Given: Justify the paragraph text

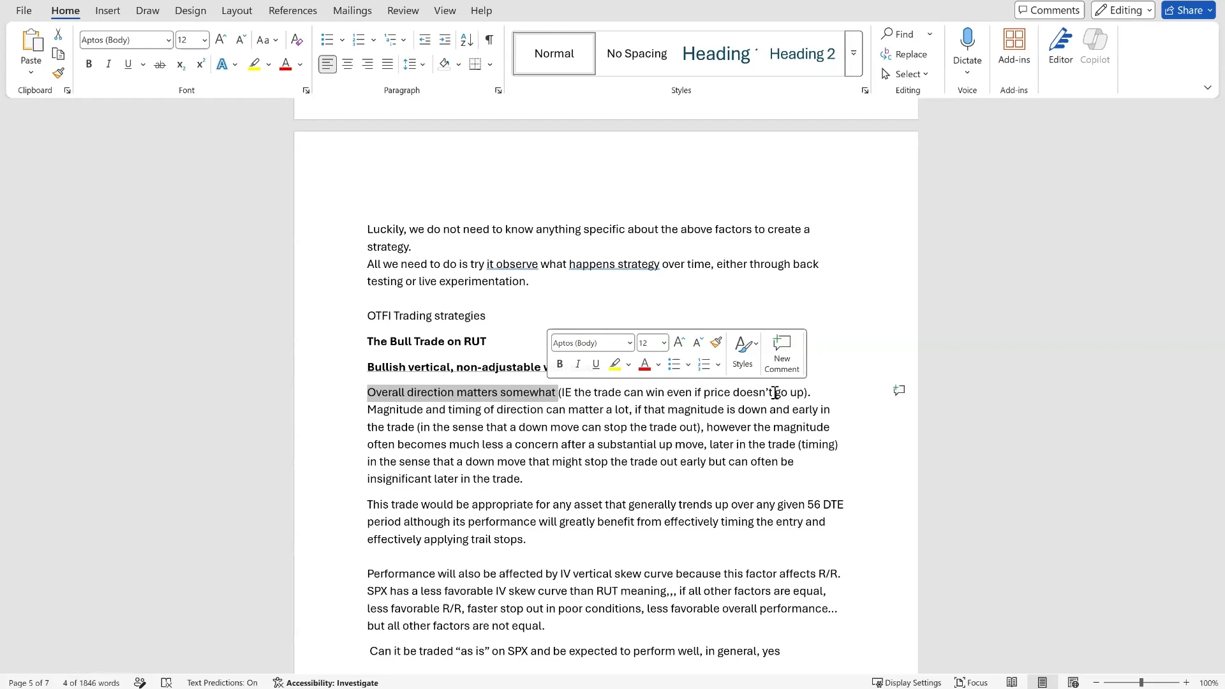Looking at the screenshot, I should click(x=387, y=64).
